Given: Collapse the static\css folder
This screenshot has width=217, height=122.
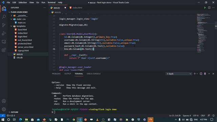Looking at the screenshot, I should tap(21, 19).
